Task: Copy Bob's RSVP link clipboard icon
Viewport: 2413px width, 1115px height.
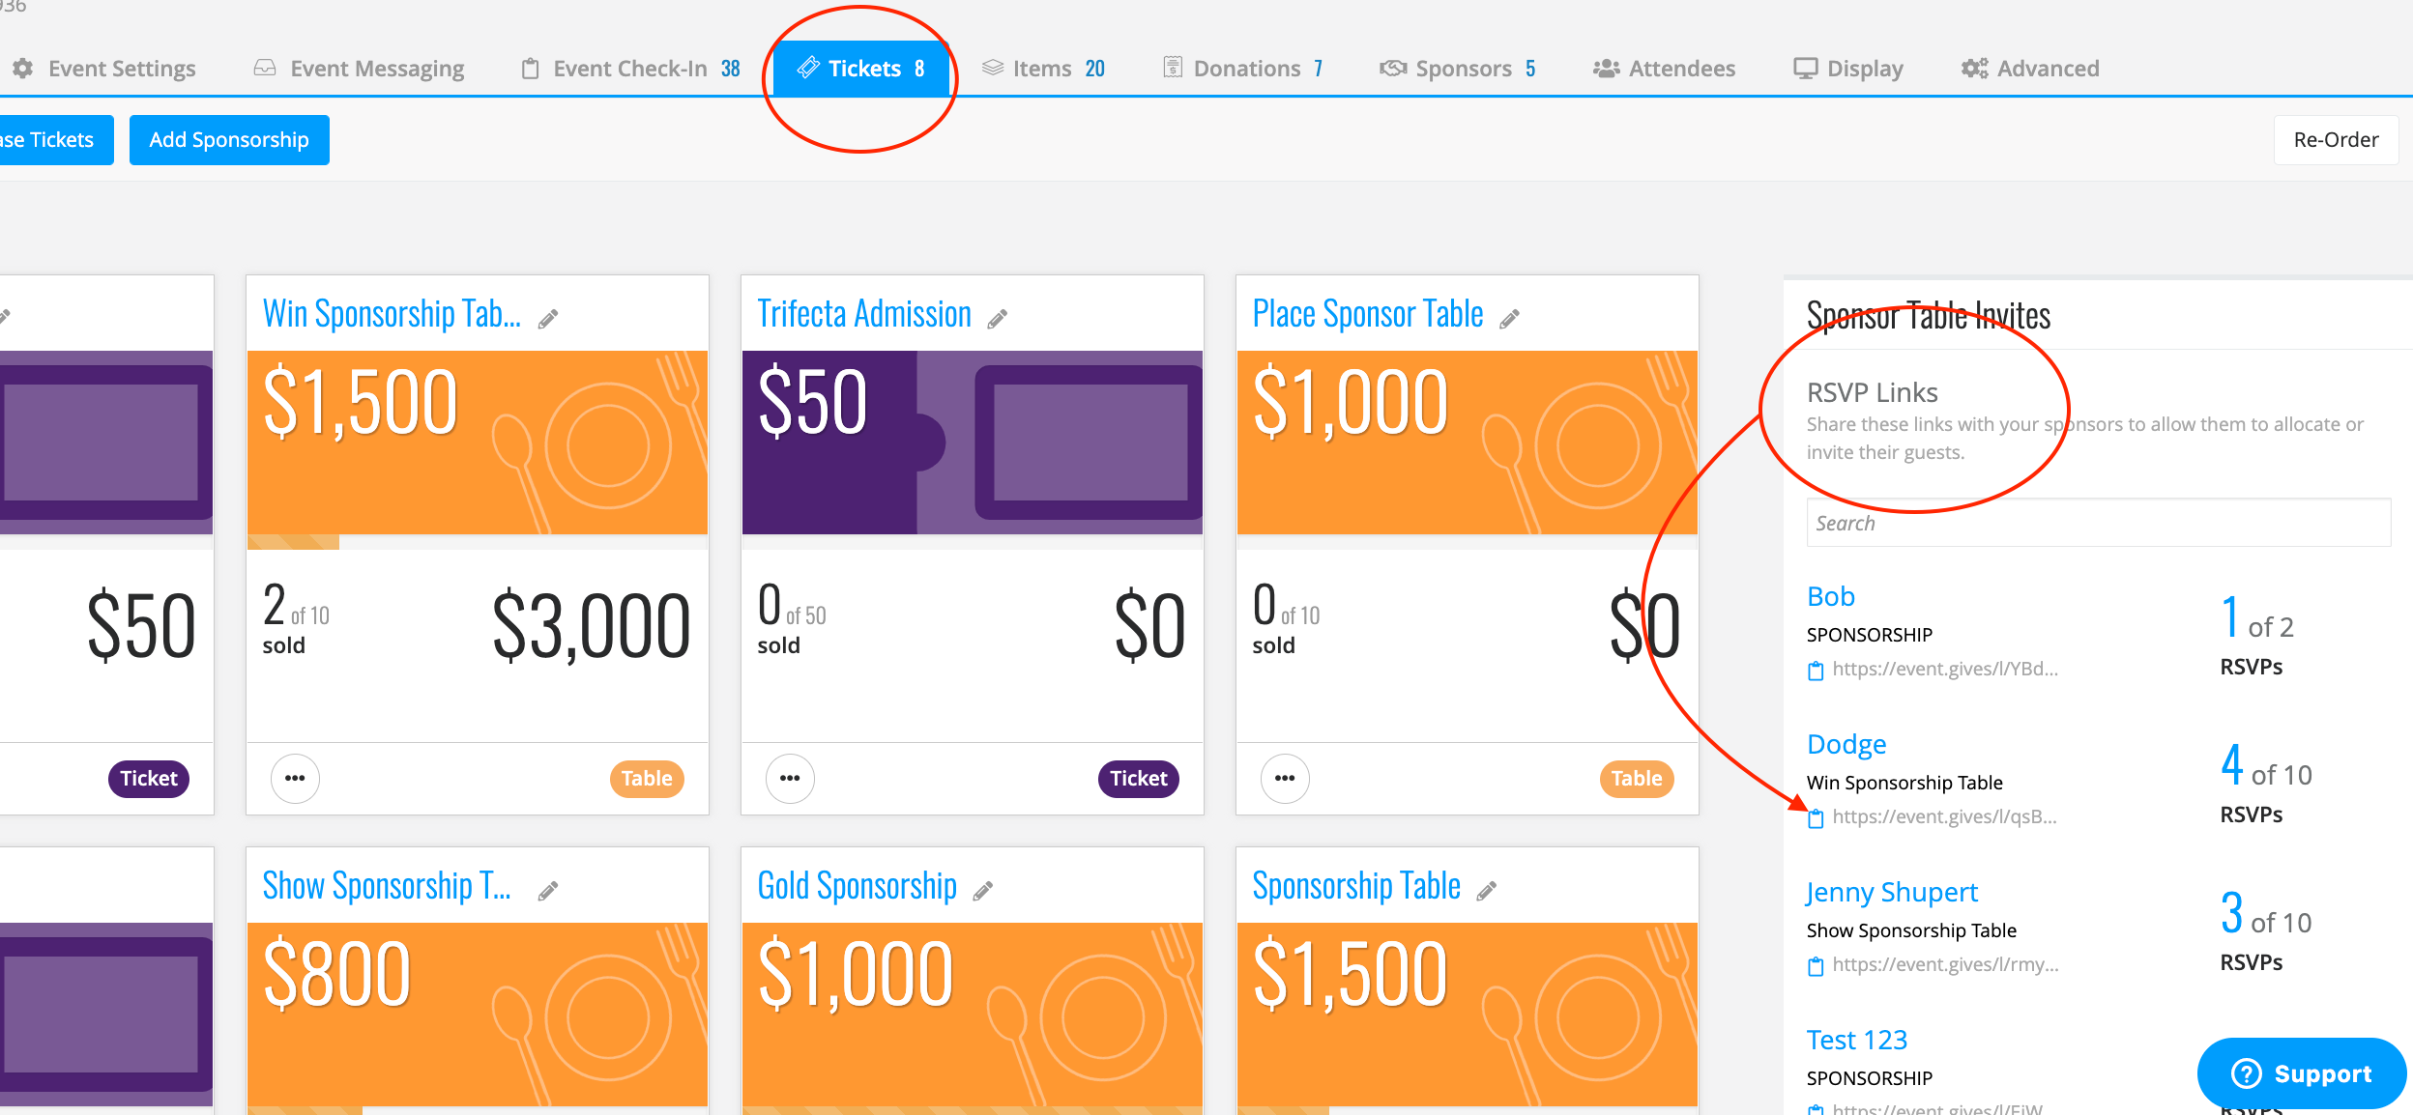Action: (x=1816, y=671)
